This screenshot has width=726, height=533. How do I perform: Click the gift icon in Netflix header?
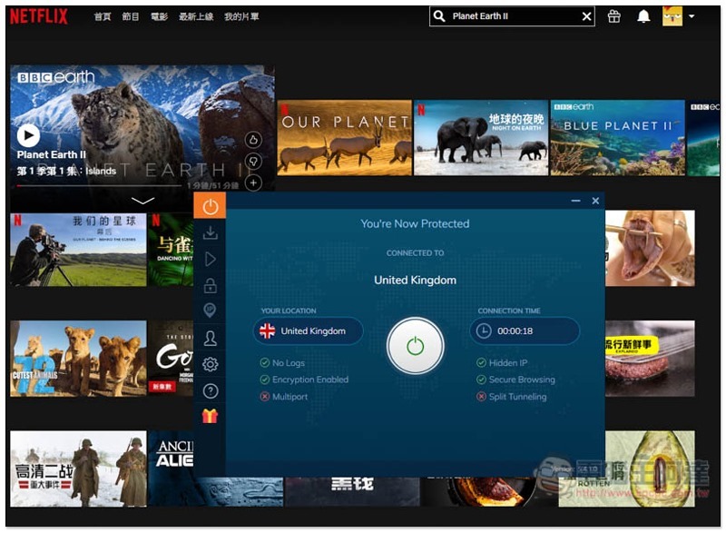point(614,16)
